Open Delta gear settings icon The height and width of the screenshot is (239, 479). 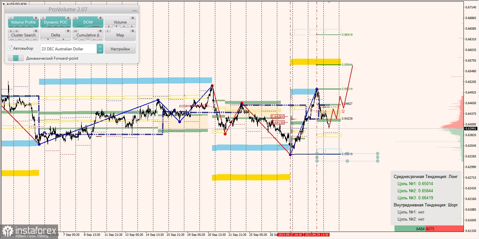[68, 31]
